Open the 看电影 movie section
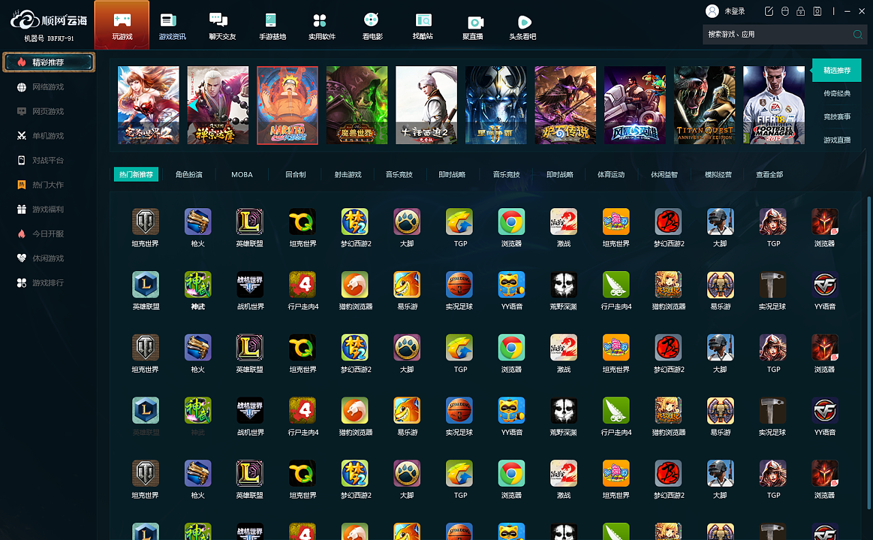 (372, 26)
